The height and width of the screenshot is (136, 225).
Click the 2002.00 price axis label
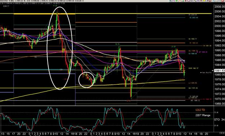[220, 21]
